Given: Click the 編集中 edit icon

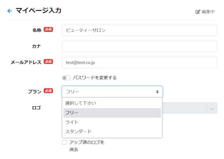Looking at the screenshot, I should tap(198, 12).
